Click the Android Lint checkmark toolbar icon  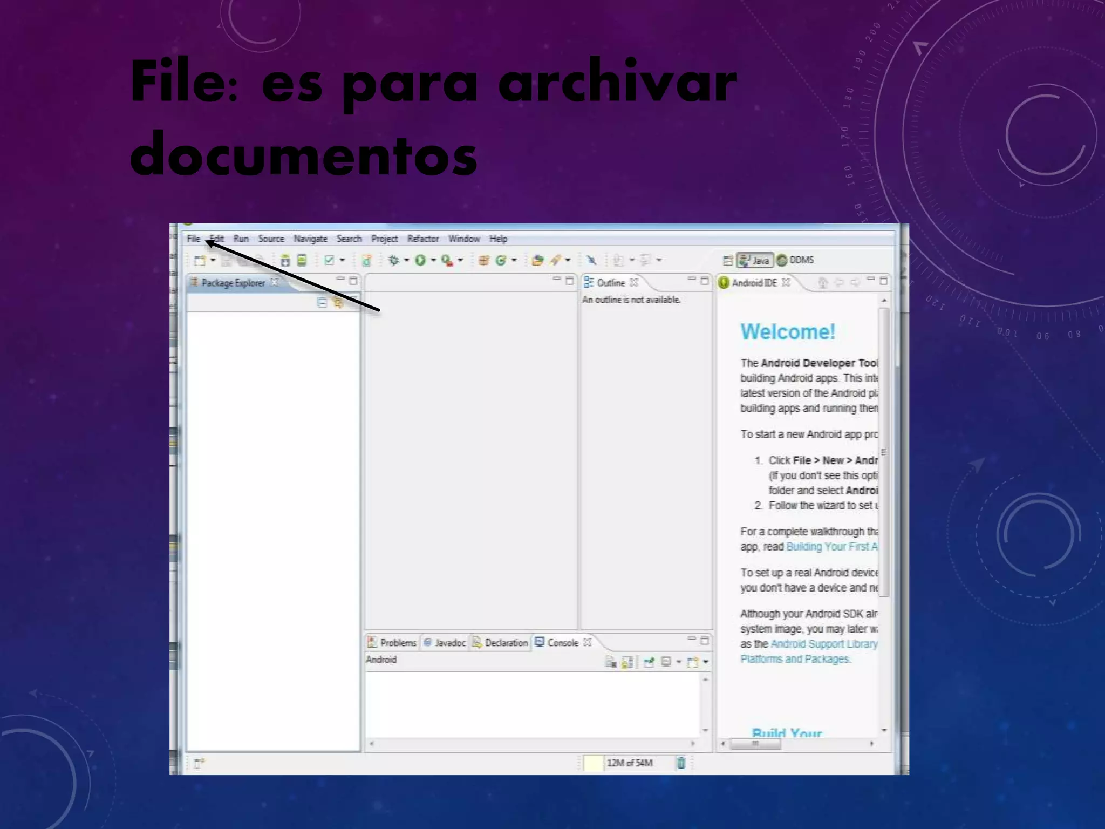point(329,260)
